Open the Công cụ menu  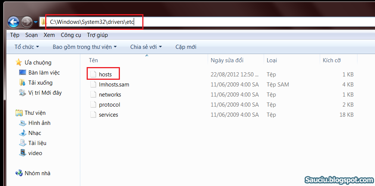pyautogui.click(x=71, y=35)
